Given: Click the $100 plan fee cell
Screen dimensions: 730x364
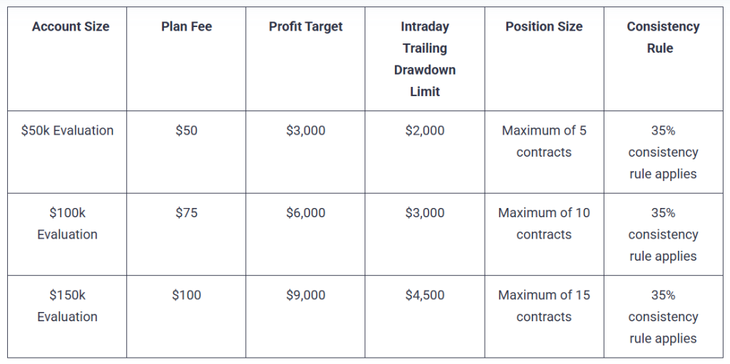Looking at the screenshot, I should tap(186, 295).
